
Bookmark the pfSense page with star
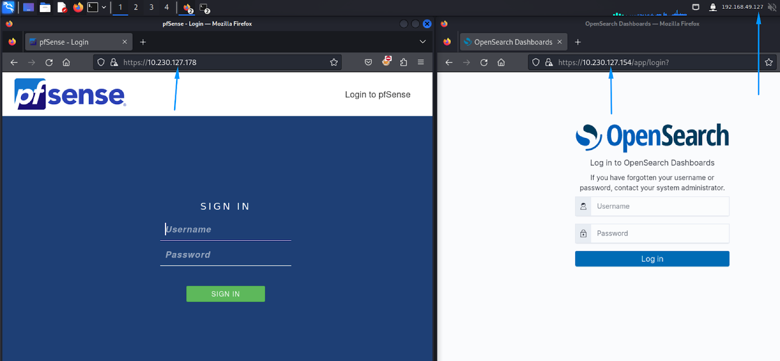[x=334, y=62]
